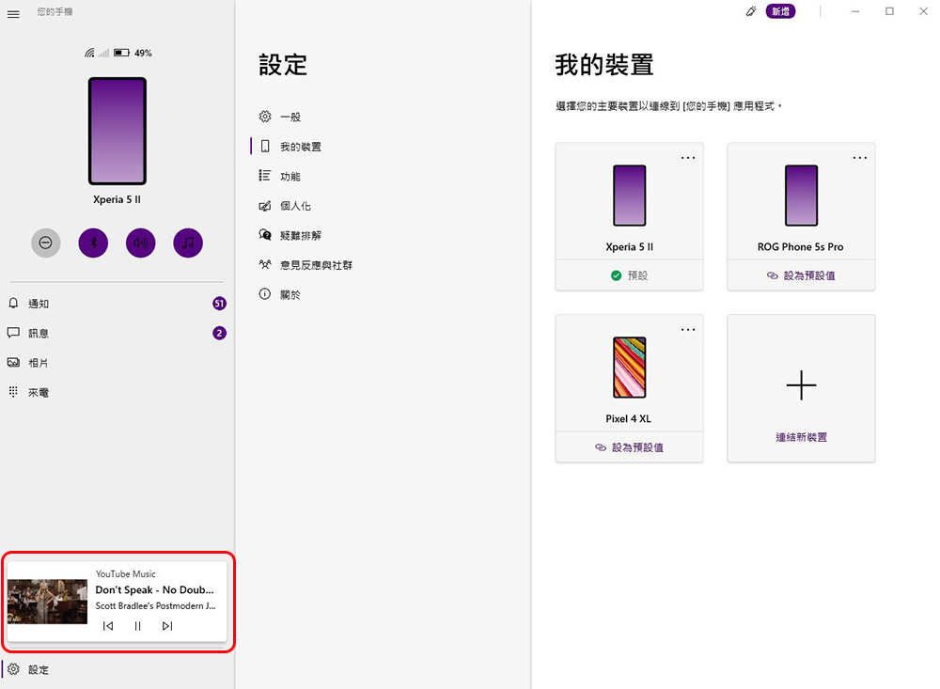Open 來電 calls section
Viewport: 940px width, 689px height.
117,392
